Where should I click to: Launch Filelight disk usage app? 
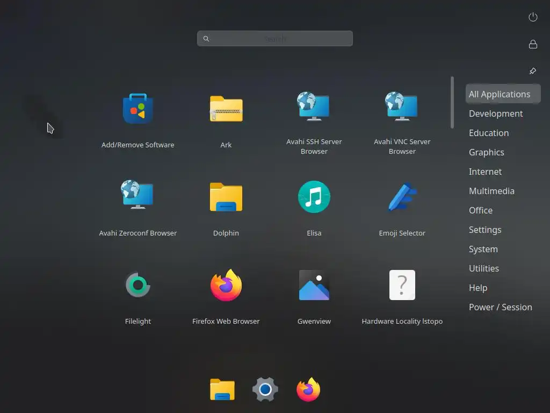click(x=138, y=285)
